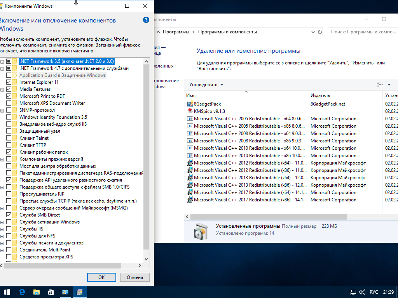Enable Клиент Telnet checkbox
Image resolution: width=398 pixels, height=298 pixels.
pyautogui.click(x=9, y=138)
